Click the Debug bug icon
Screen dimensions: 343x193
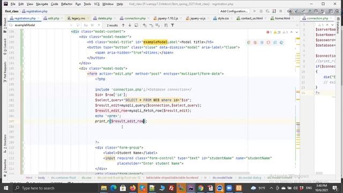(261, 11)
